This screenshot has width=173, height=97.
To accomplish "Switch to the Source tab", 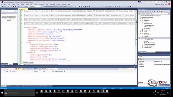I will [x=31, y=63].
